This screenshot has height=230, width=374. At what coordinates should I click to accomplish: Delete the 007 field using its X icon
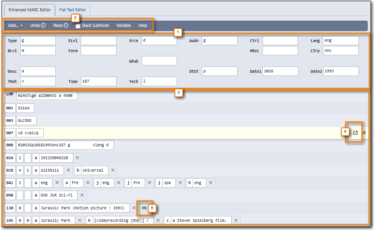(x=364, y=133)
